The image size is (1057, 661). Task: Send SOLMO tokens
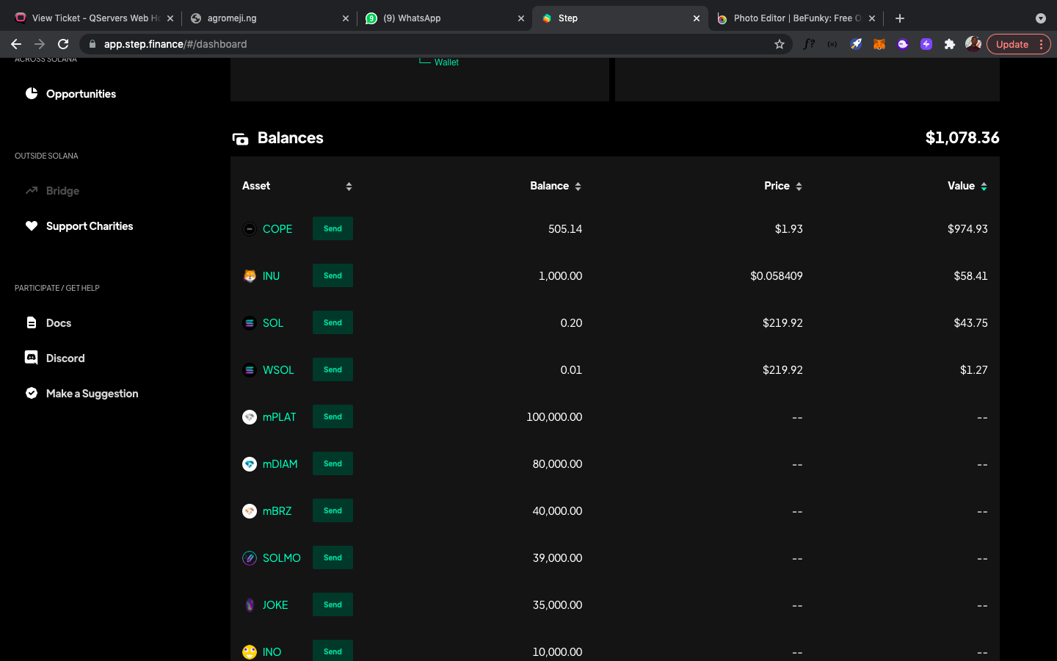pyautogui.click(x=333, y=557)
